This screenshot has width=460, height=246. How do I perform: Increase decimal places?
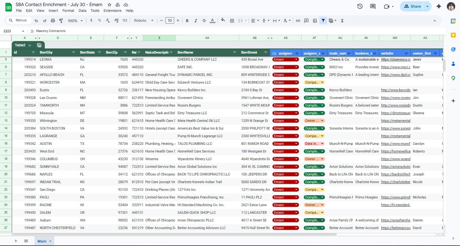point(116,20)
